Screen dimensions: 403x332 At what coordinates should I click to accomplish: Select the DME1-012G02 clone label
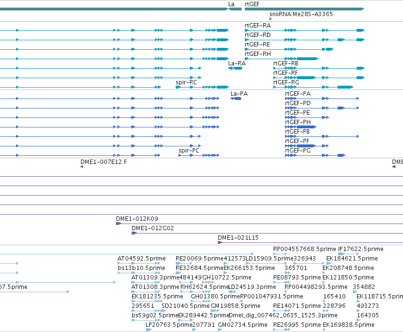pos(152,228)
